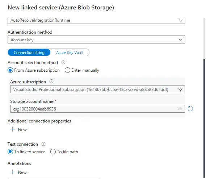
Task: Switch to the Azure Key Vault tab
Action: click(x=70, y=53)
